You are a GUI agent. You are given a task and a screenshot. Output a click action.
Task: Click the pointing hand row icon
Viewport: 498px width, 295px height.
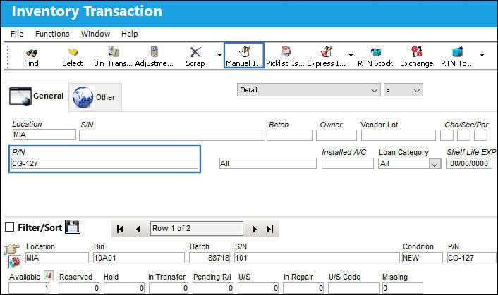12,249
